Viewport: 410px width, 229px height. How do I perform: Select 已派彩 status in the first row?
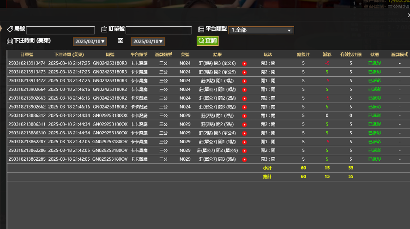click(x=374, y=63)
